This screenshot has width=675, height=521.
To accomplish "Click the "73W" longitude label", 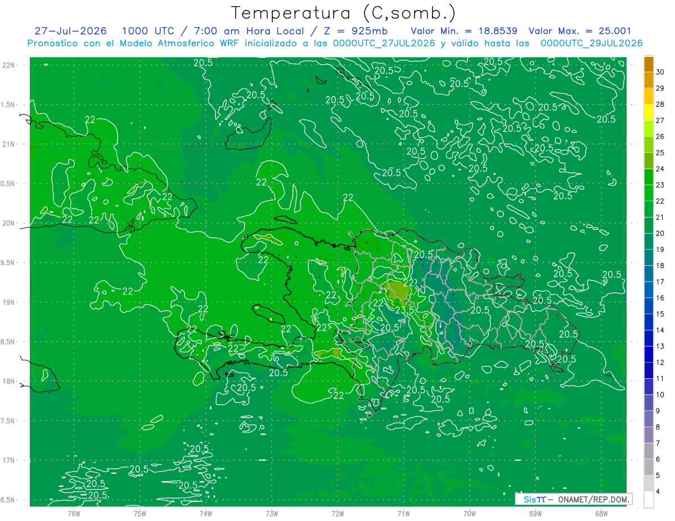I will pyautogui.click(x=272, y=514).
